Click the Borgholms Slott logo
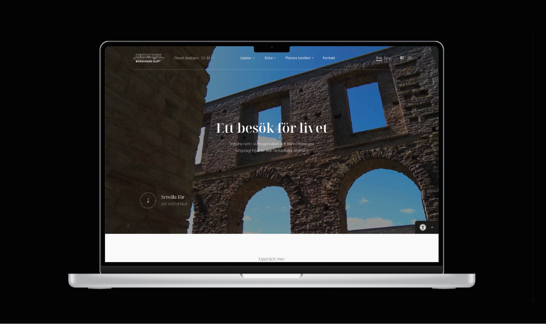 tap(148, 58)
